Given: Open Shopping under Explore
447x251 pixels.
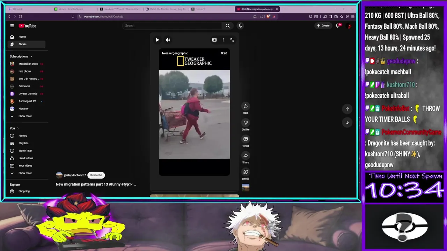Looking at the screenshot, I should (x=27, y=191).
